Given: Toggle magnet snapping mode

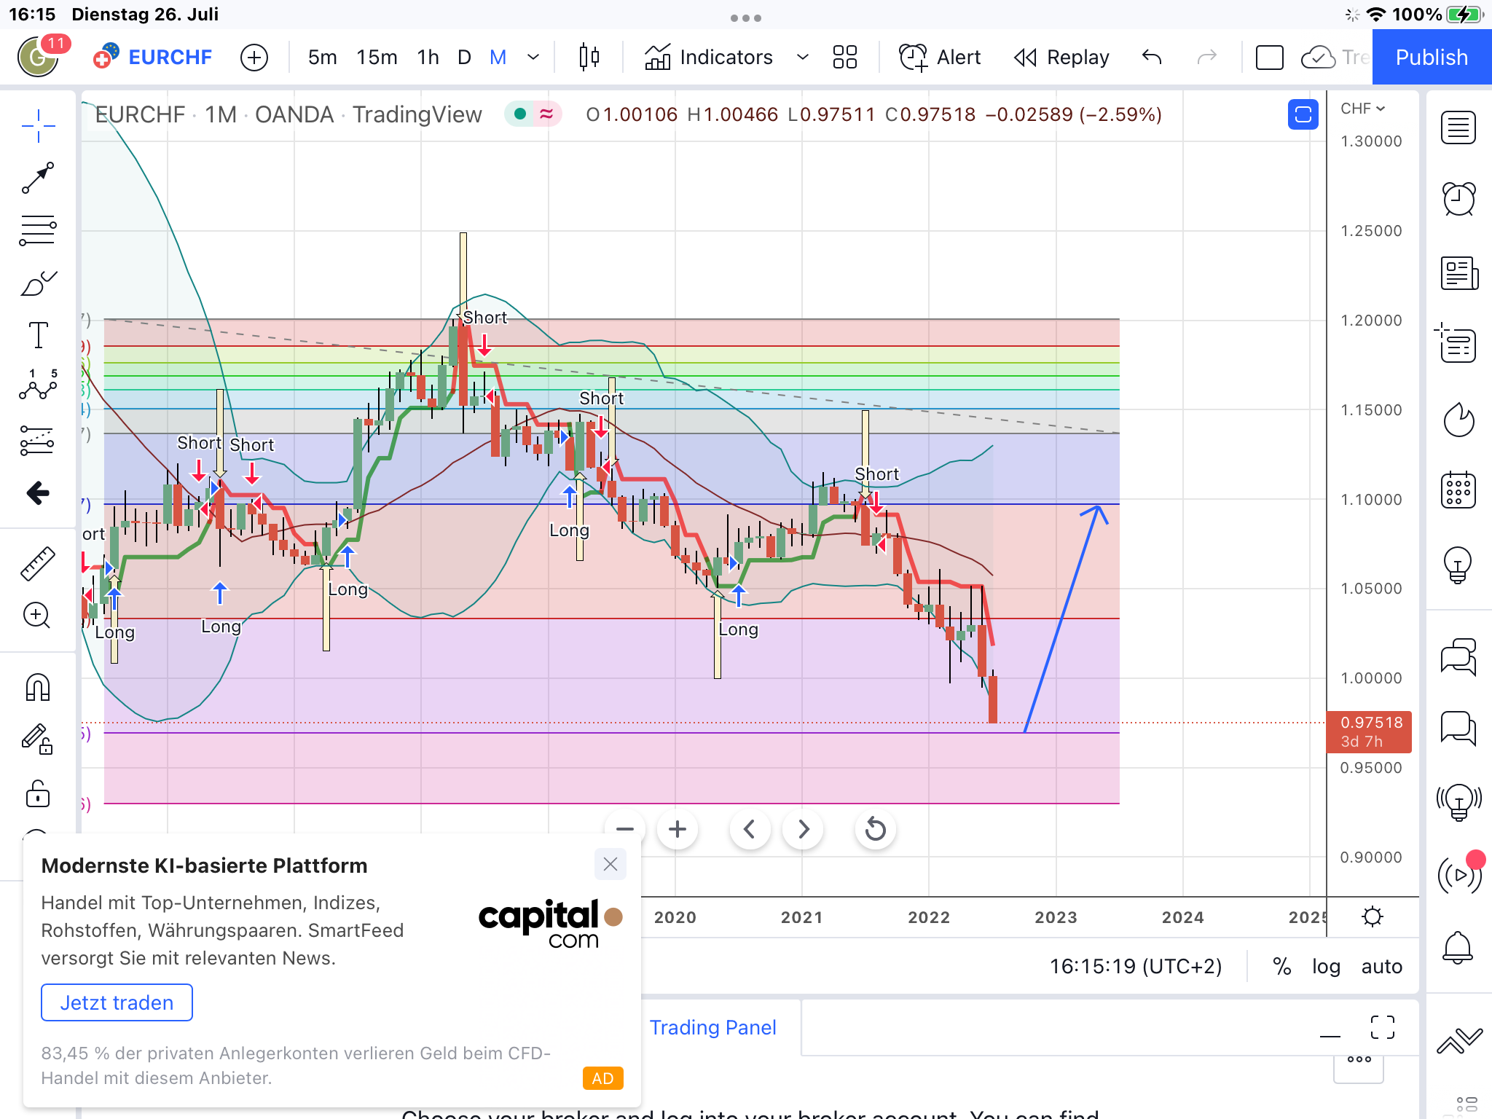Looking at the screenshot, I should pos(38,687).
